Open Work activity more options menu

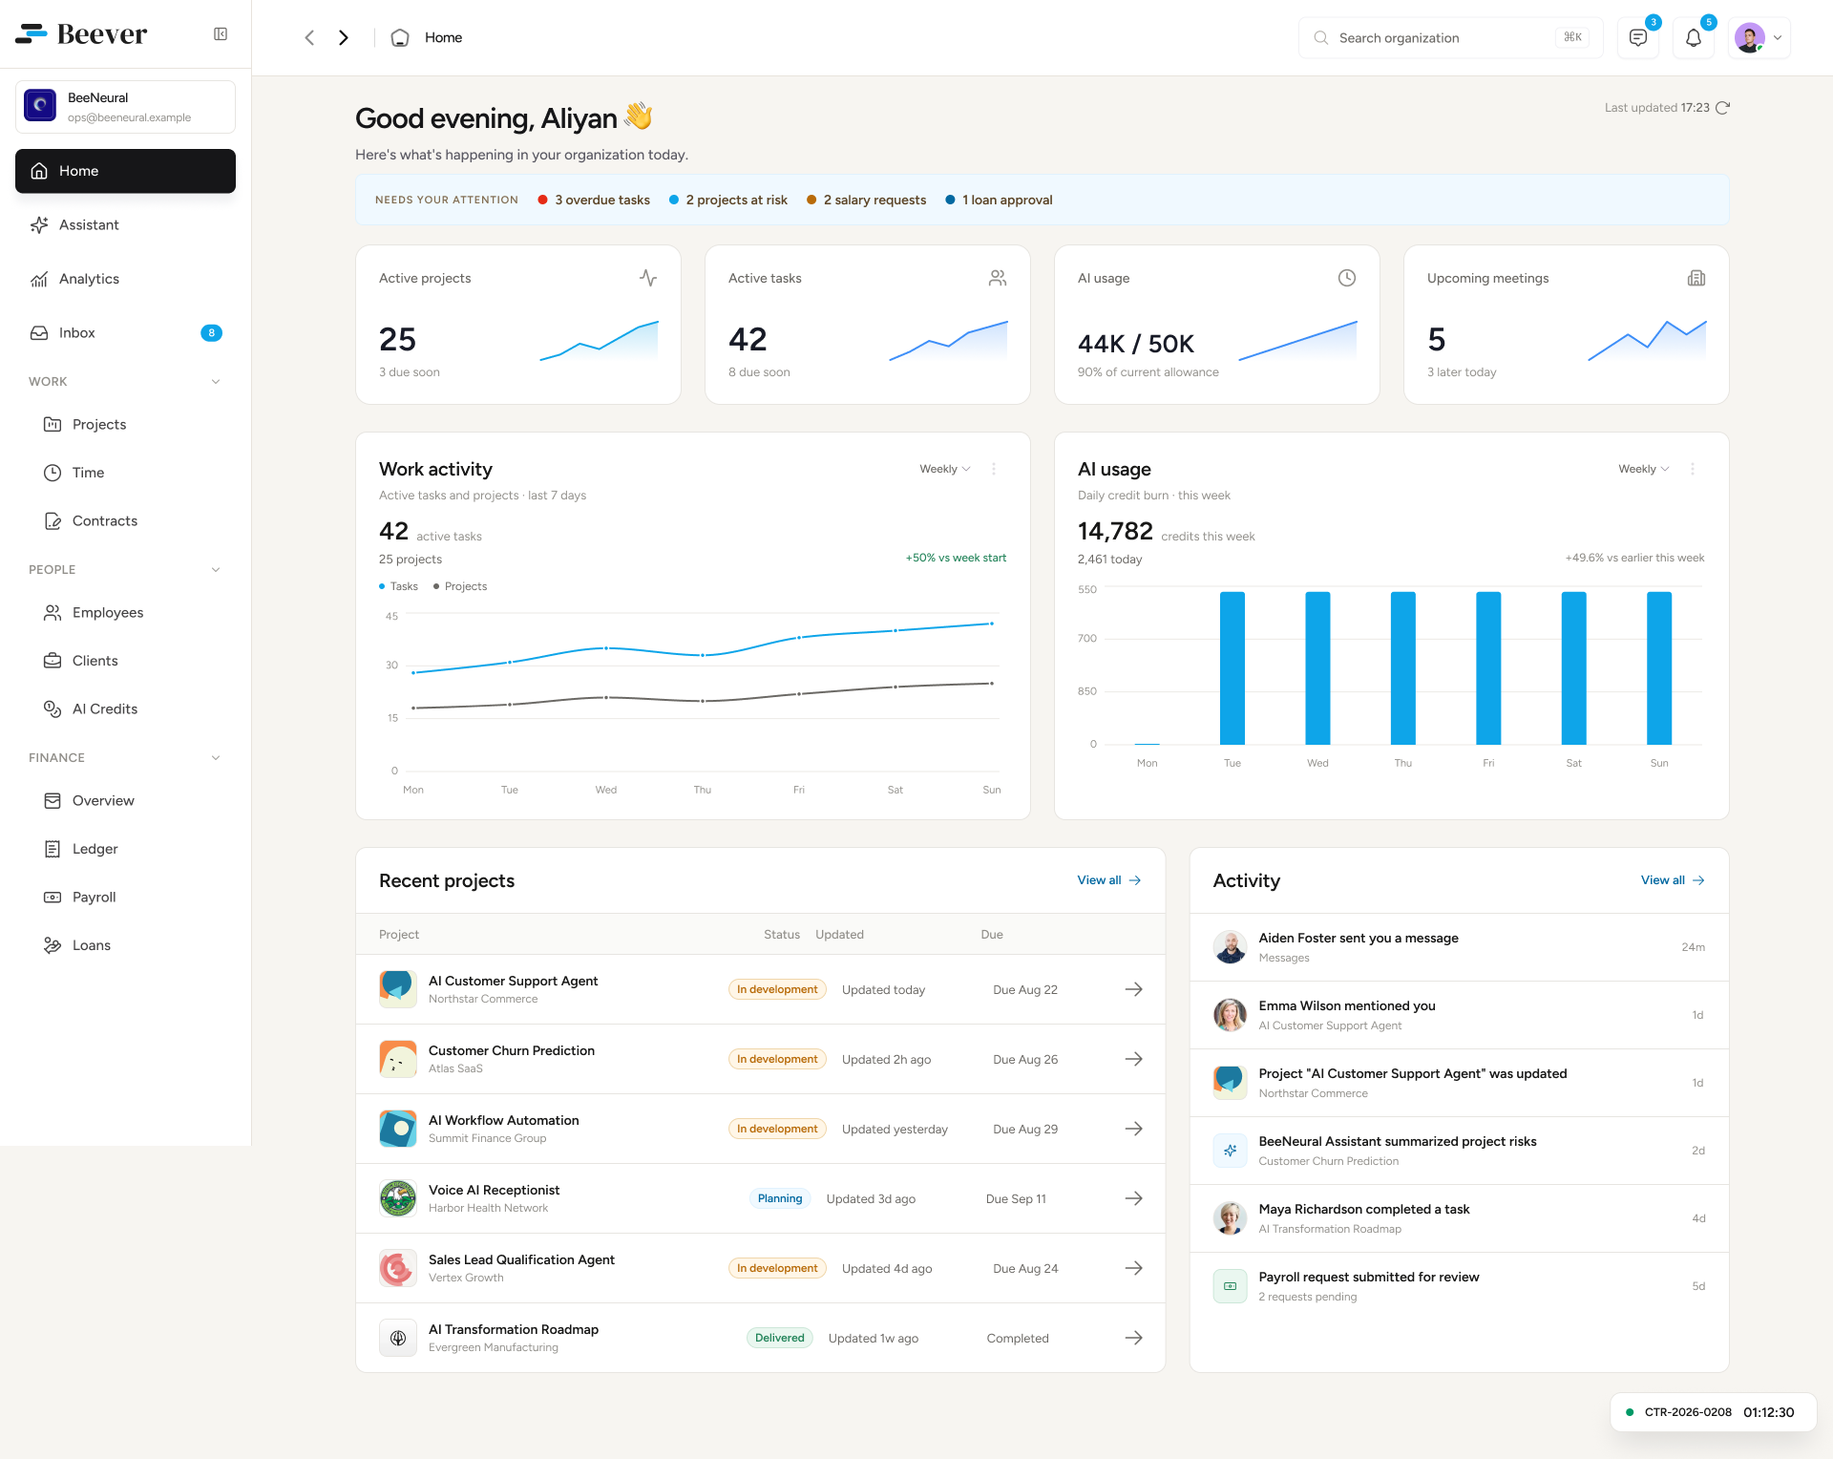[x=994, y=469]
